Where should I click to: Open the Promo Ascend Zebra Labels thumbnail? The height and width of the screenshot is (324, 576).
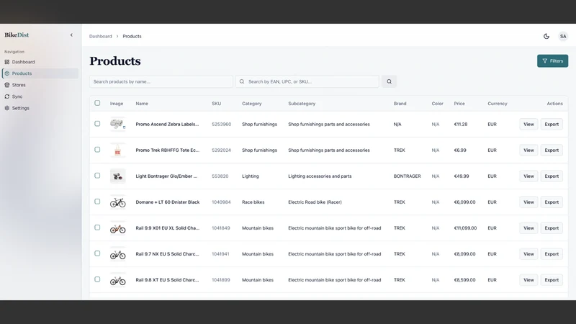pos(117,124)
